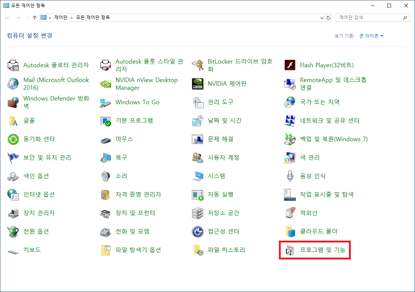Expand the chevron before 제어판 breadcrumb

point(50,18)
